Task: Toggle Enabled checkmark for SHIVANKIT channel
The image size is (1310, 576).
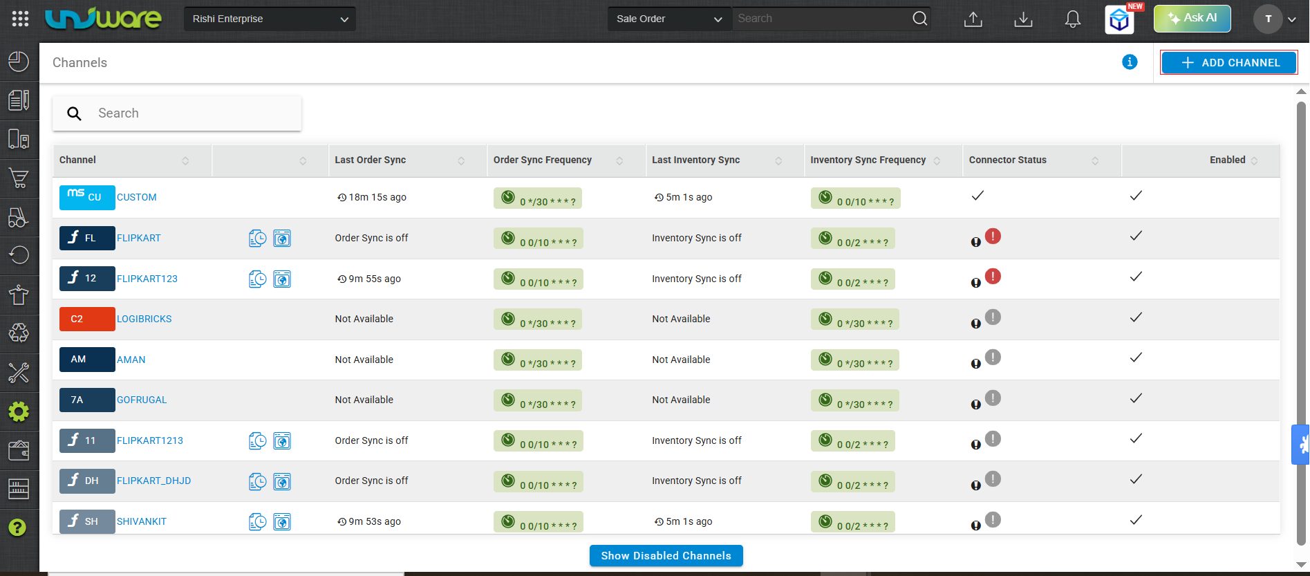Action: point(1136,520)
